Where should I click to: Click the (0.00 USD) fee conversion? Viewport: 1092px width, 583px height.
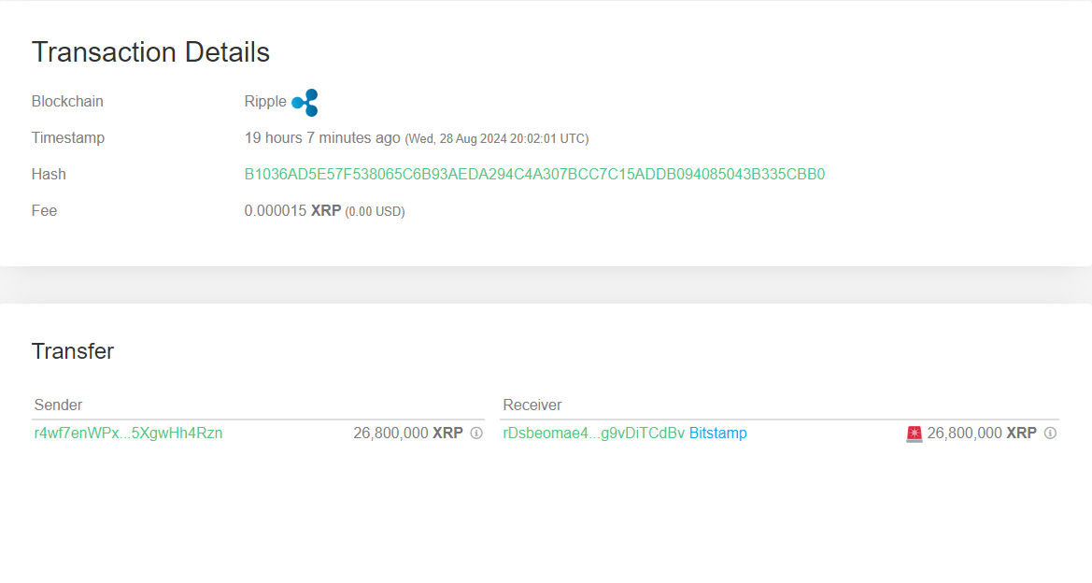[375, 212]
